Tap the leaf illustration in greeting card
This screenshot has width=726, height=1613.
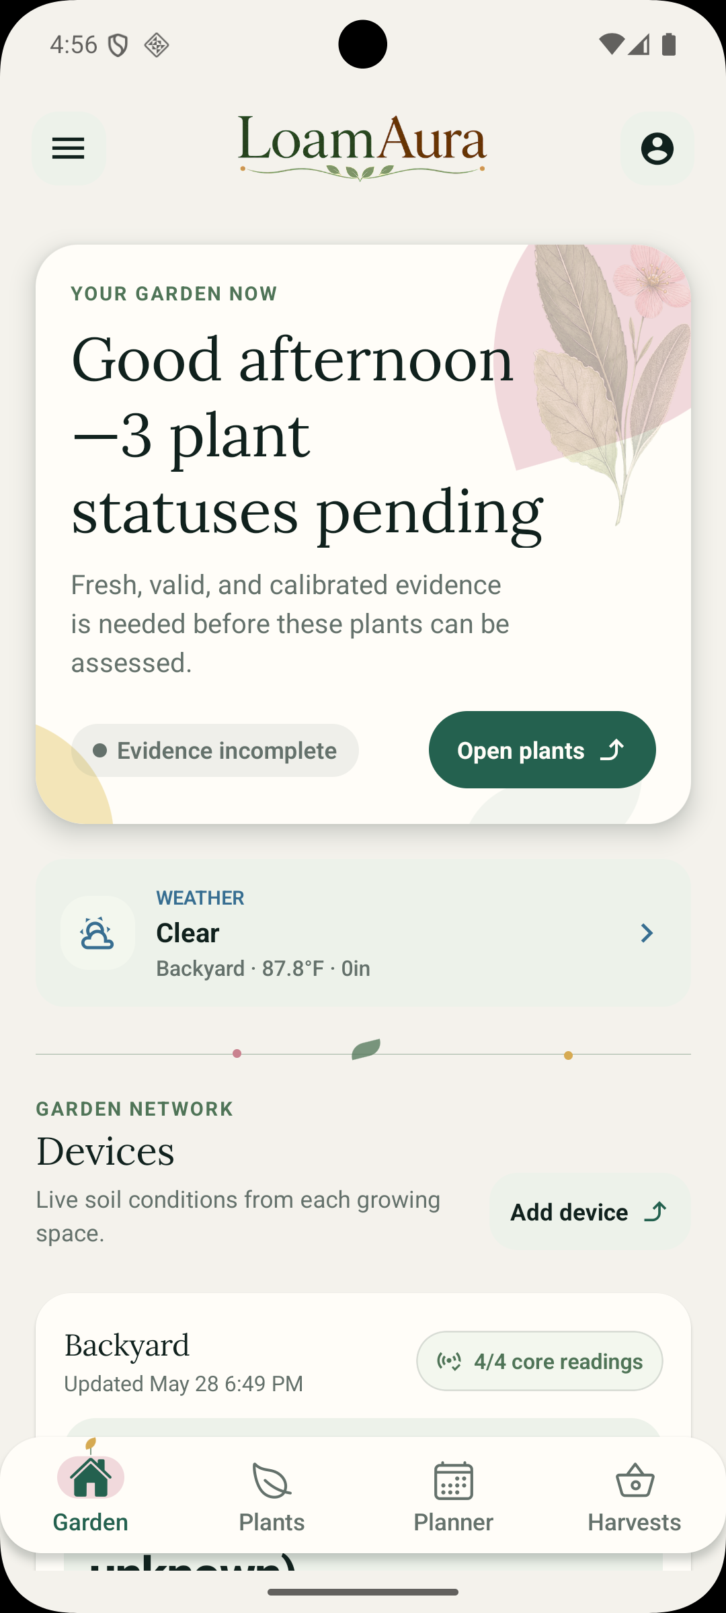coord(605,383)
